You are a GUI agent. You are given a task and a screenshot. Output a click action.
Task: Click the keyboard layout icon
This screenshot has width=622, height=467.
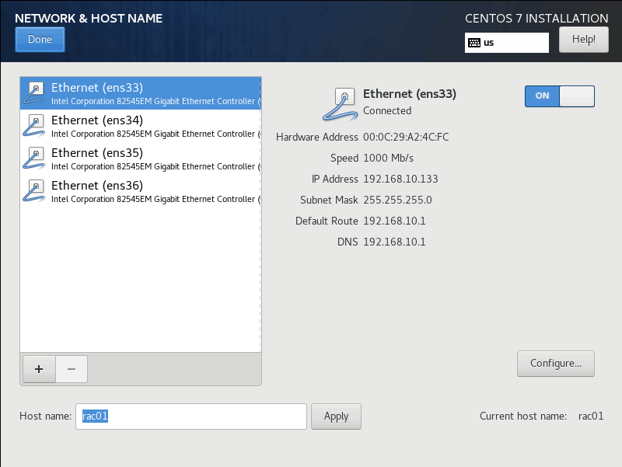[473, 43]
